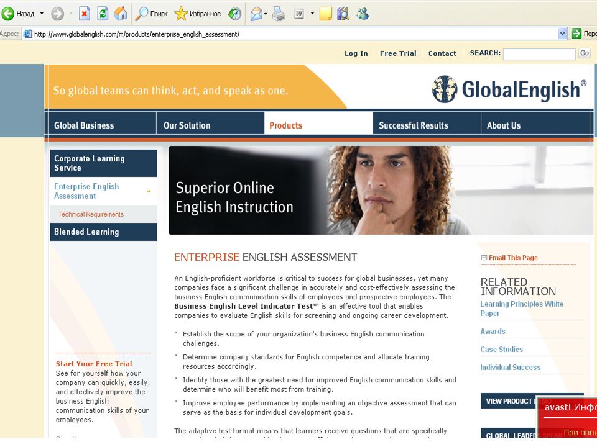Click the History clock icon
Image resolution: width=597 pixels, height=447 pixels.
(234, 14)
